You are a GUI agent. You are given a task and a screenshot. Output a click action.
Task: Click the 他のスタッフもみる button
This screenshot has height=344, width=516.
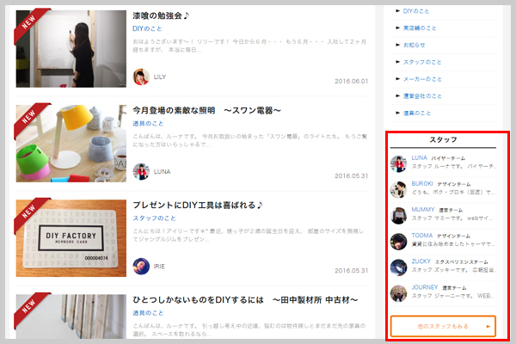coord(443,326)
